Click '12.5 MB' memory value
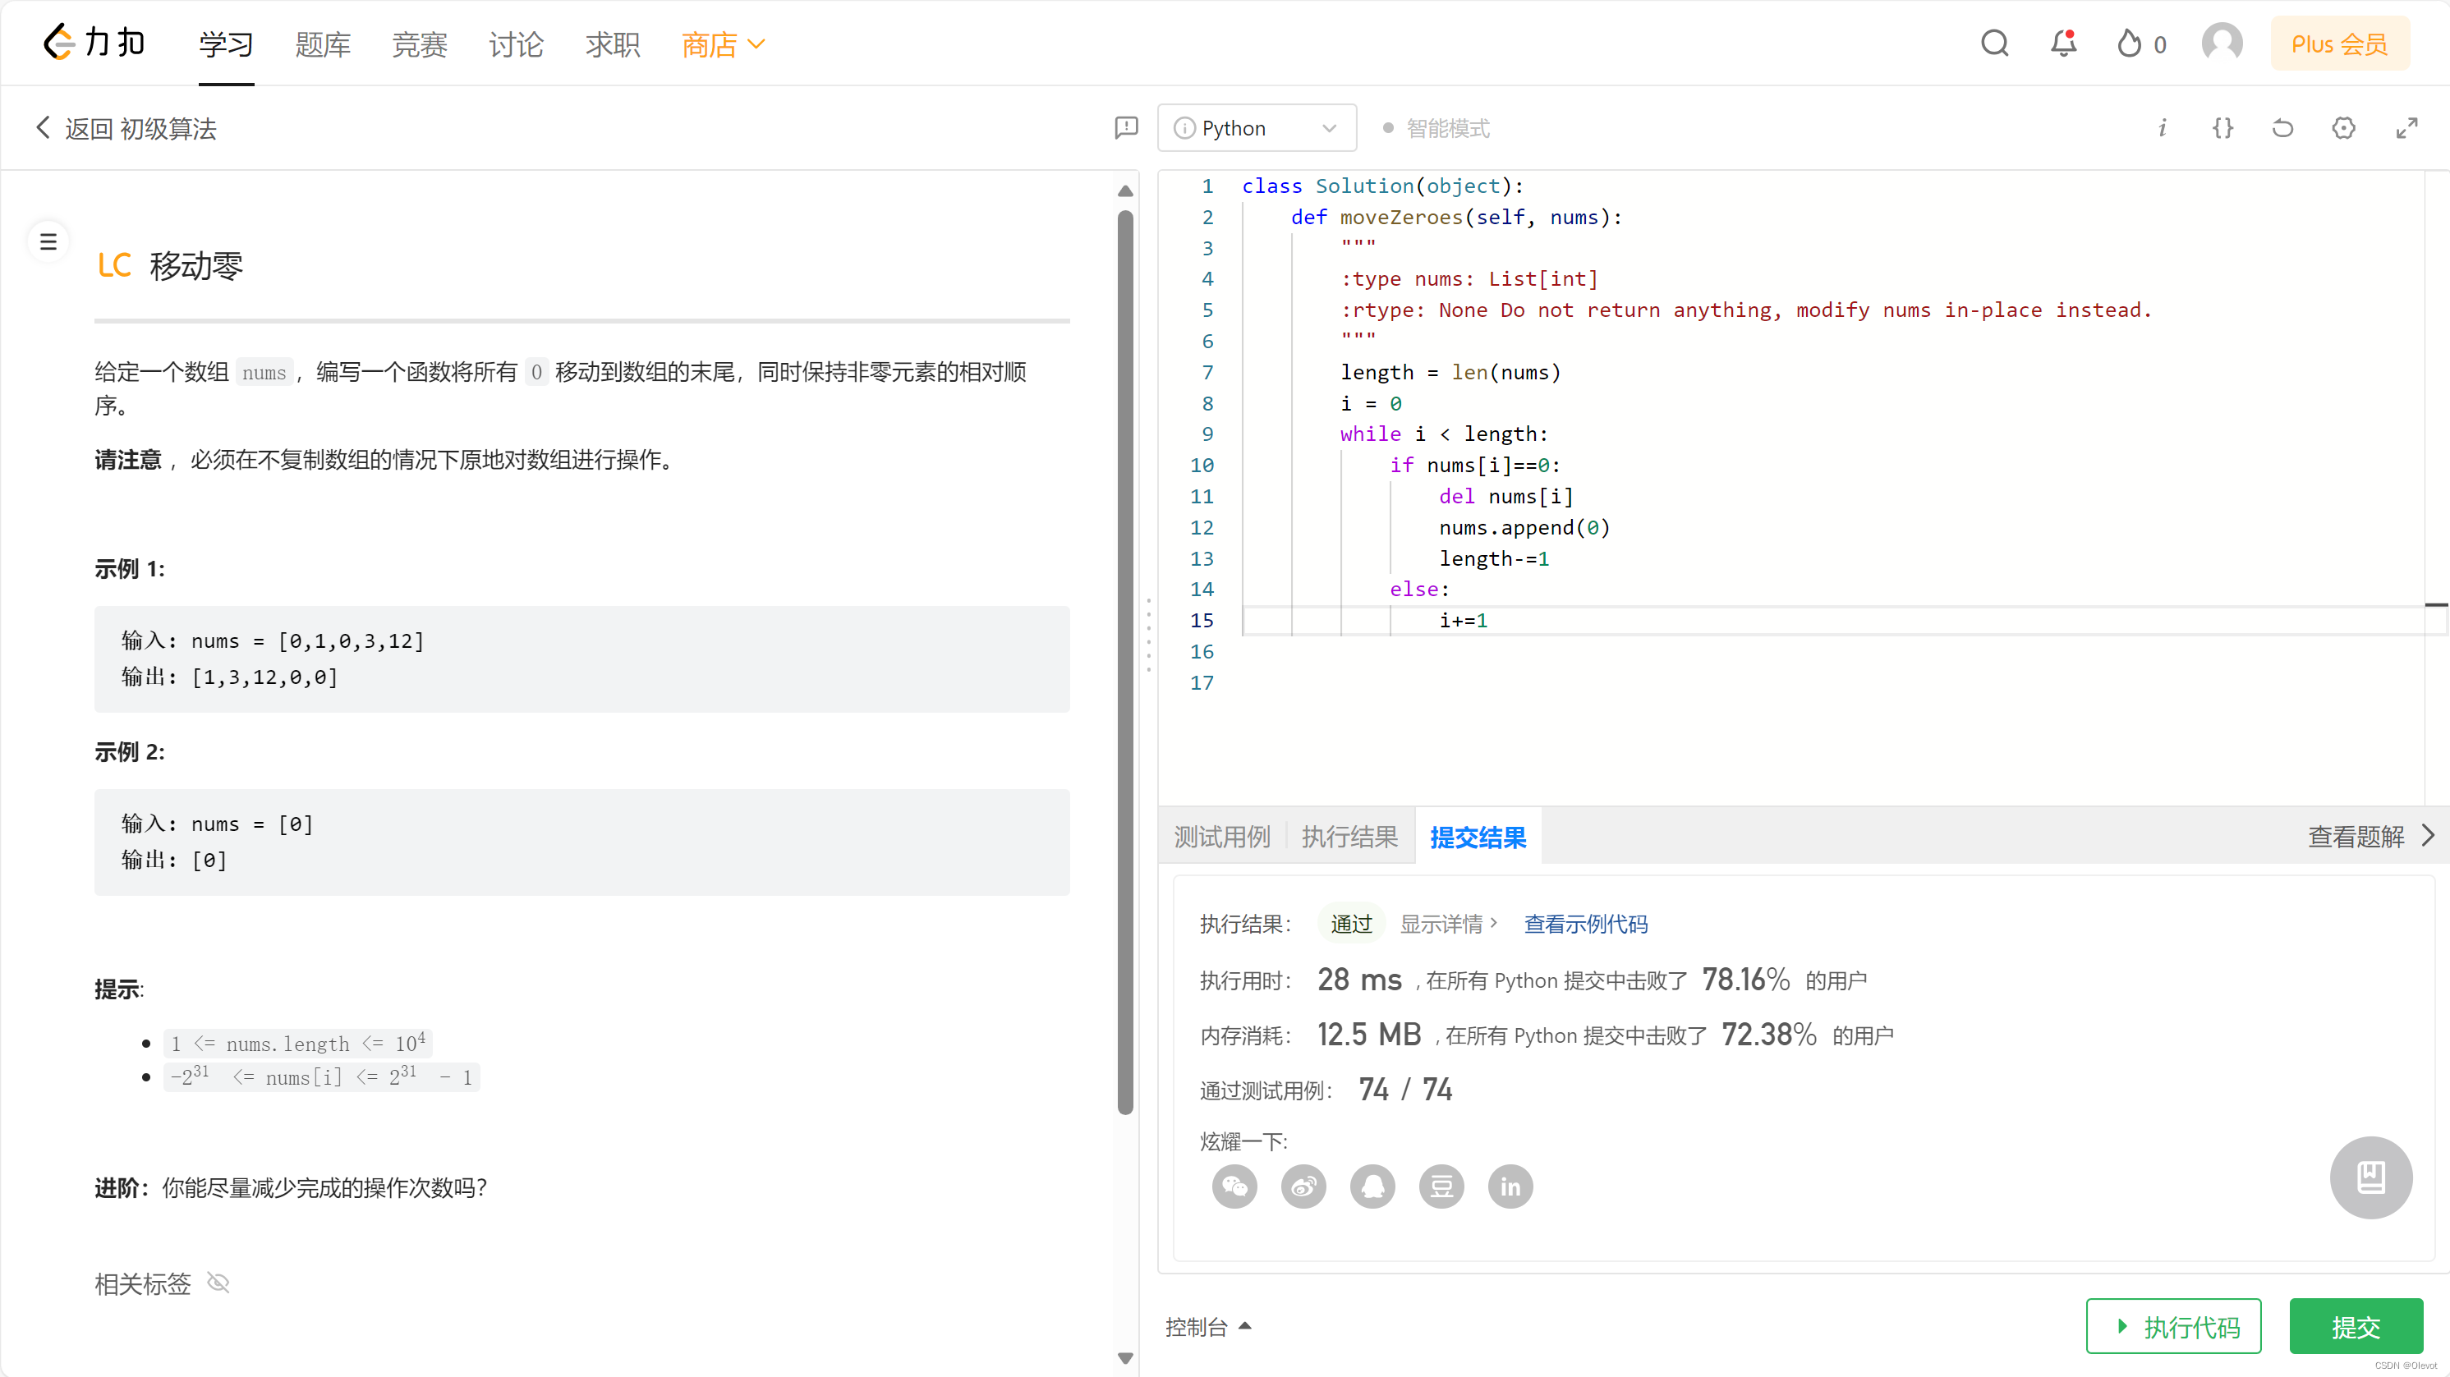The width and height of the screenshot is (2450, 1377). [x=1368, y=1034]
